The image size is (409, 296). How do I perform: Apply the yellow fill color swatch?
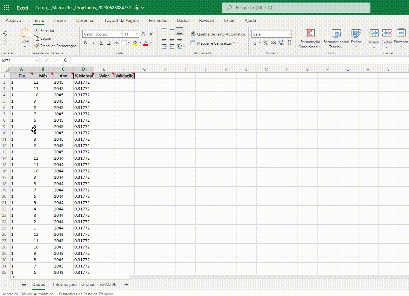[x=135, y=43]
